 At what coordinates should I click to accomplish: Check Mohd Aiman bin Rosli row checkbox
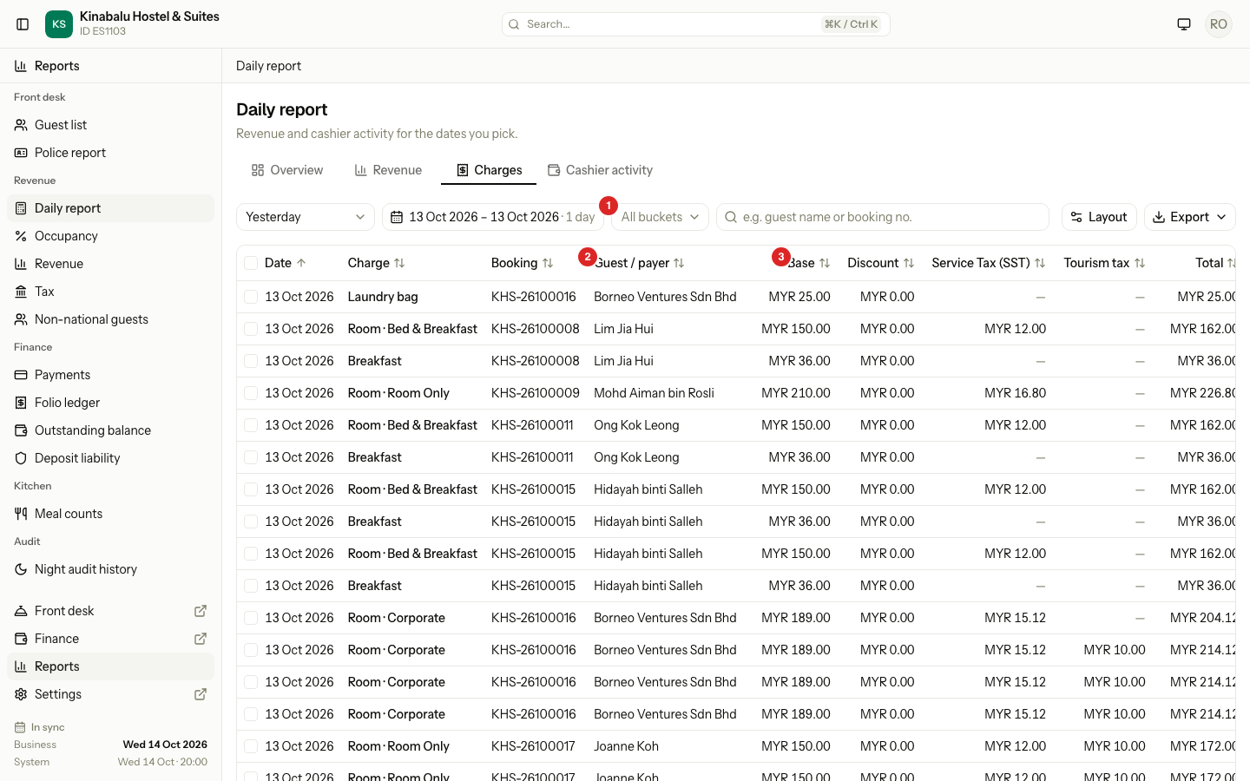(x=251, y=393)
